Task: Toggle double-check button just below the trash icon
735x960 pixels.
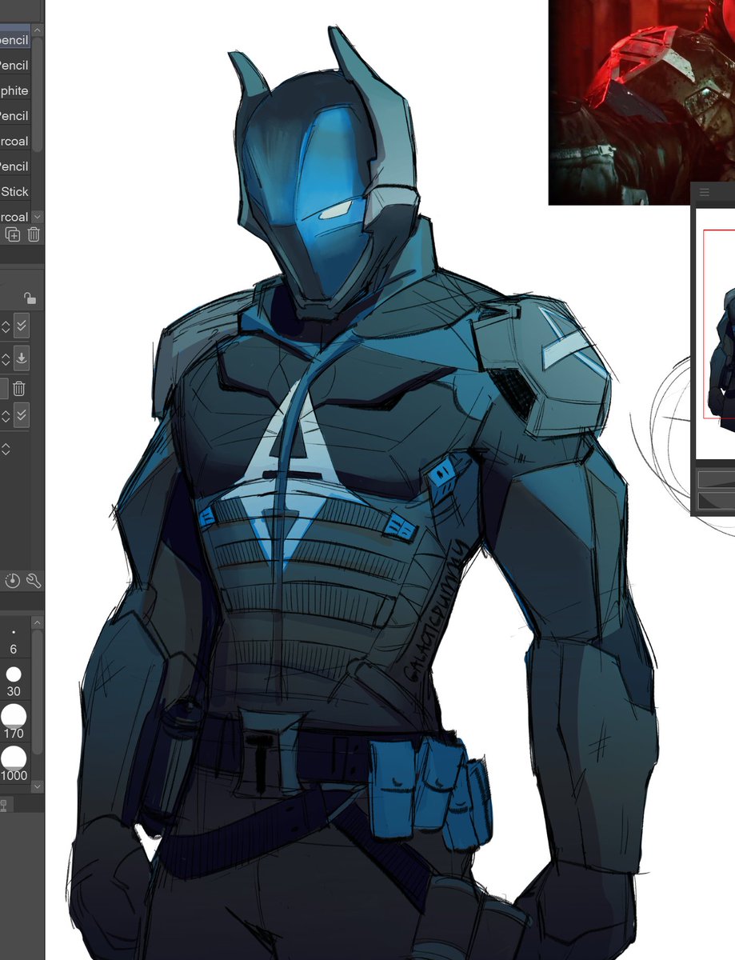Action: pos(22,416)
